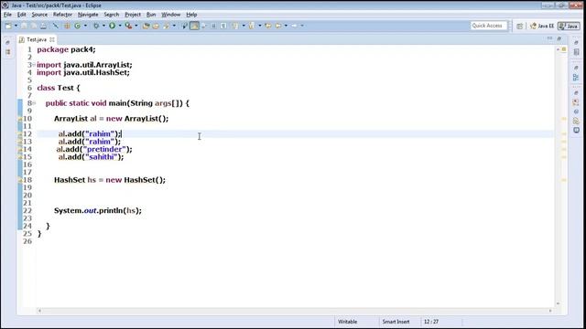Viewport: 586px width, 329px height.
Task: Navigate Back using the yellow arrow
Action: (x=278, y=26)
